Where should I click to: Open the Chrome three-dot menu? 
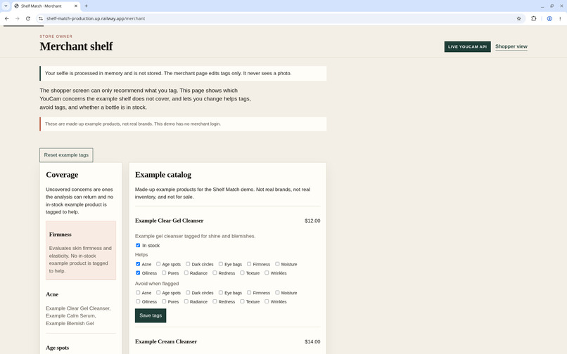(560, 18)
